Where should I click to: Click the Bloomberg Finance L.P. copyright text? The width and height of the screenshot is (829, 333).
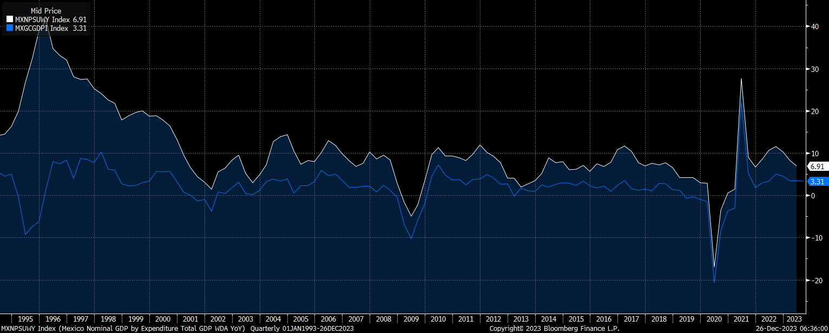tap(554, 328)
